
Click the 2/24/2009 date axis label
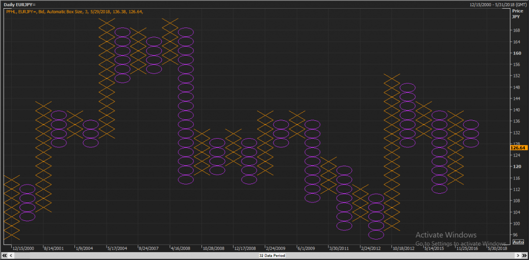point(276,248)
